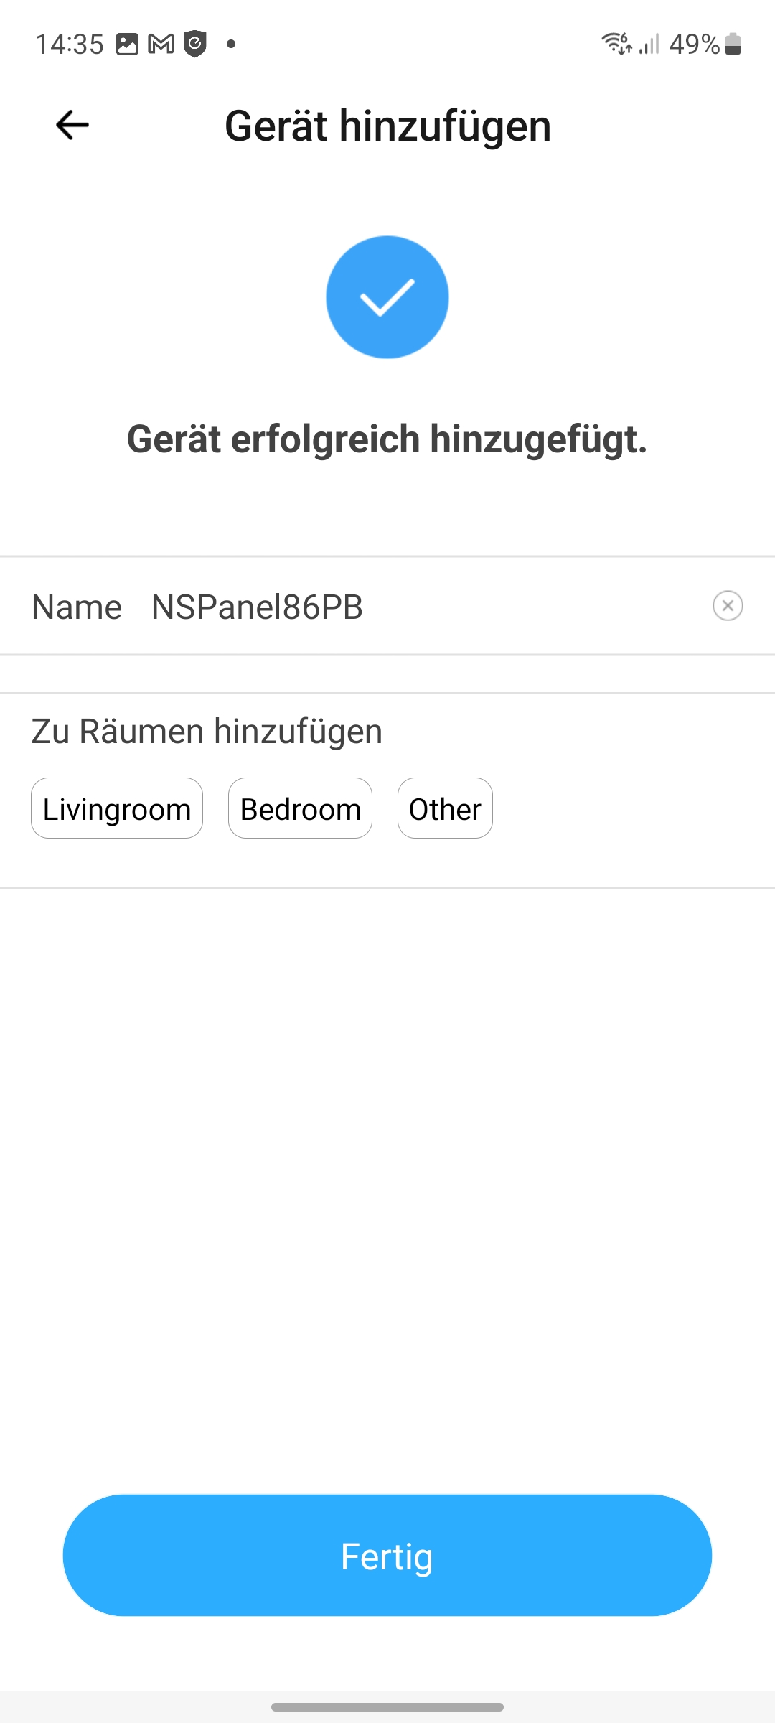Clear the device name with the X icon
Image resolution: width=775 pixels, height=1723 pixels.
[728, 605]
